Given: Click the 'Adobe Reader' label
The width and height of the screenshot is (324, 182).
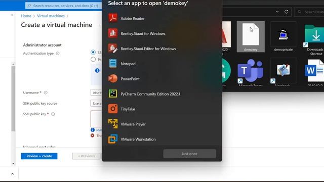Looking at the screenshot, I should [x=133, y=19].
